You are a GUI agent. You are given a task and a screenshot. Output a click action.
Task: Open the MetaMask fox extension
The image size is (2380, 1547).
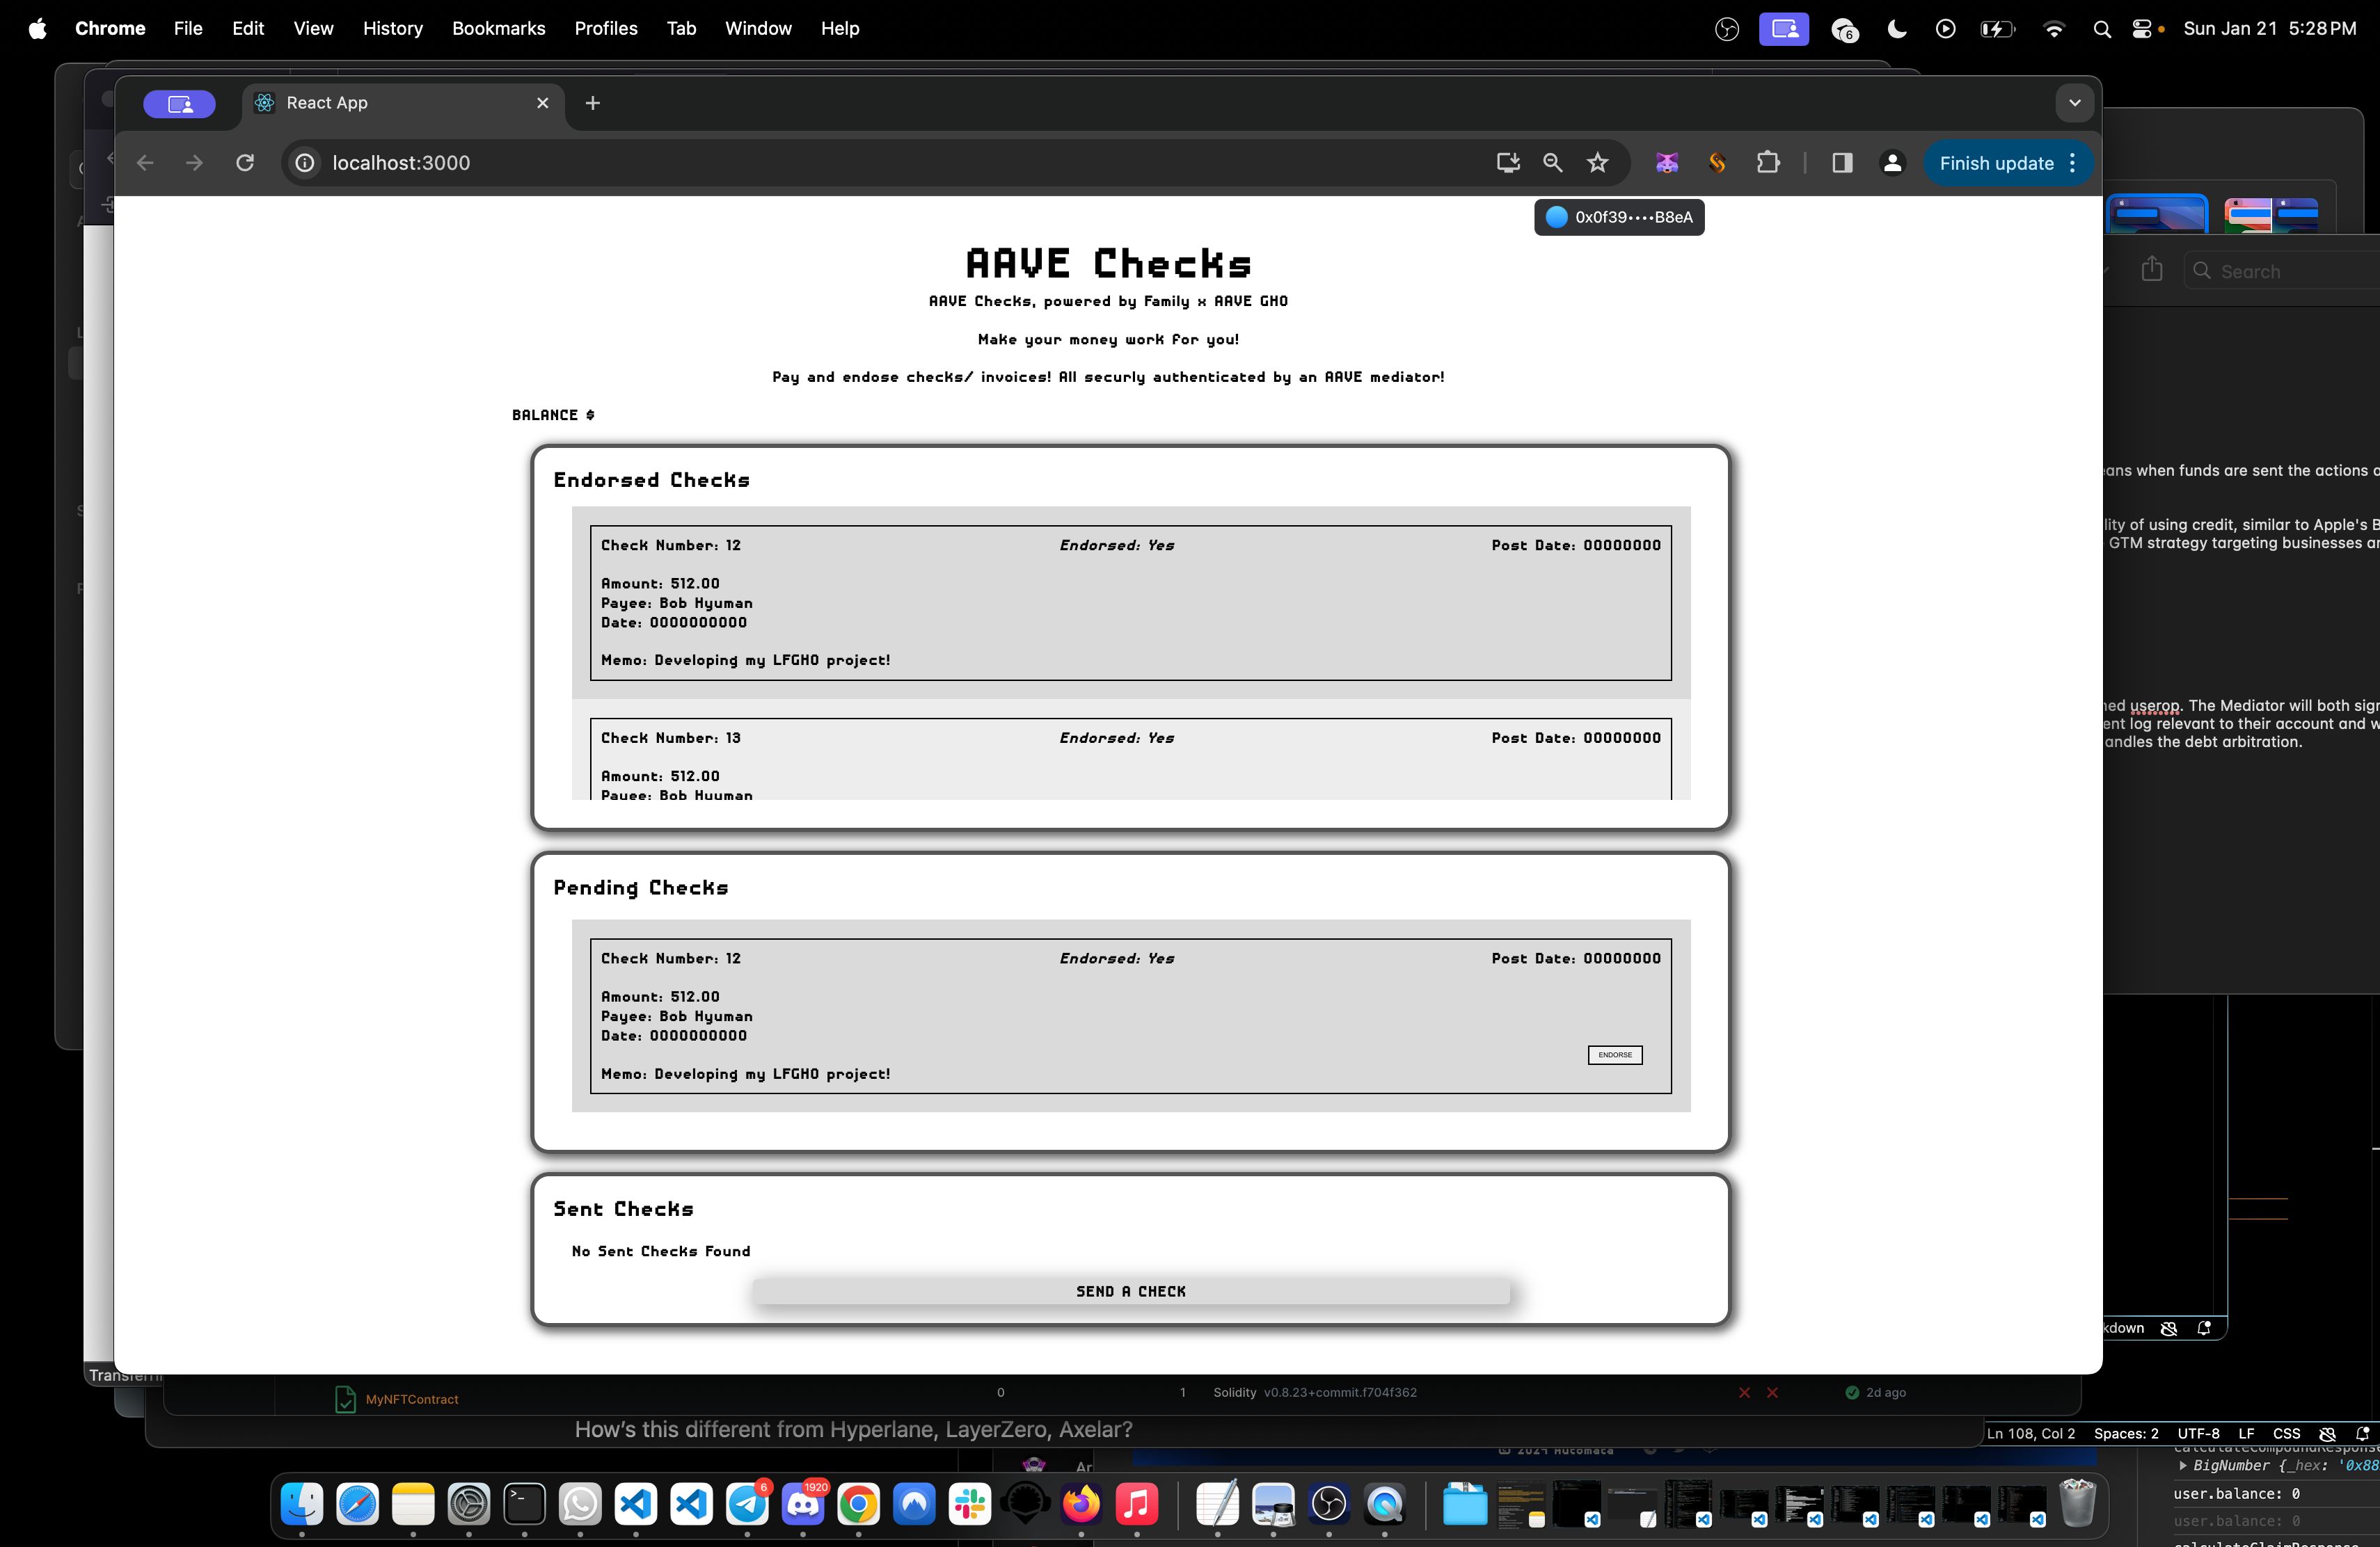pos(1666,163)
